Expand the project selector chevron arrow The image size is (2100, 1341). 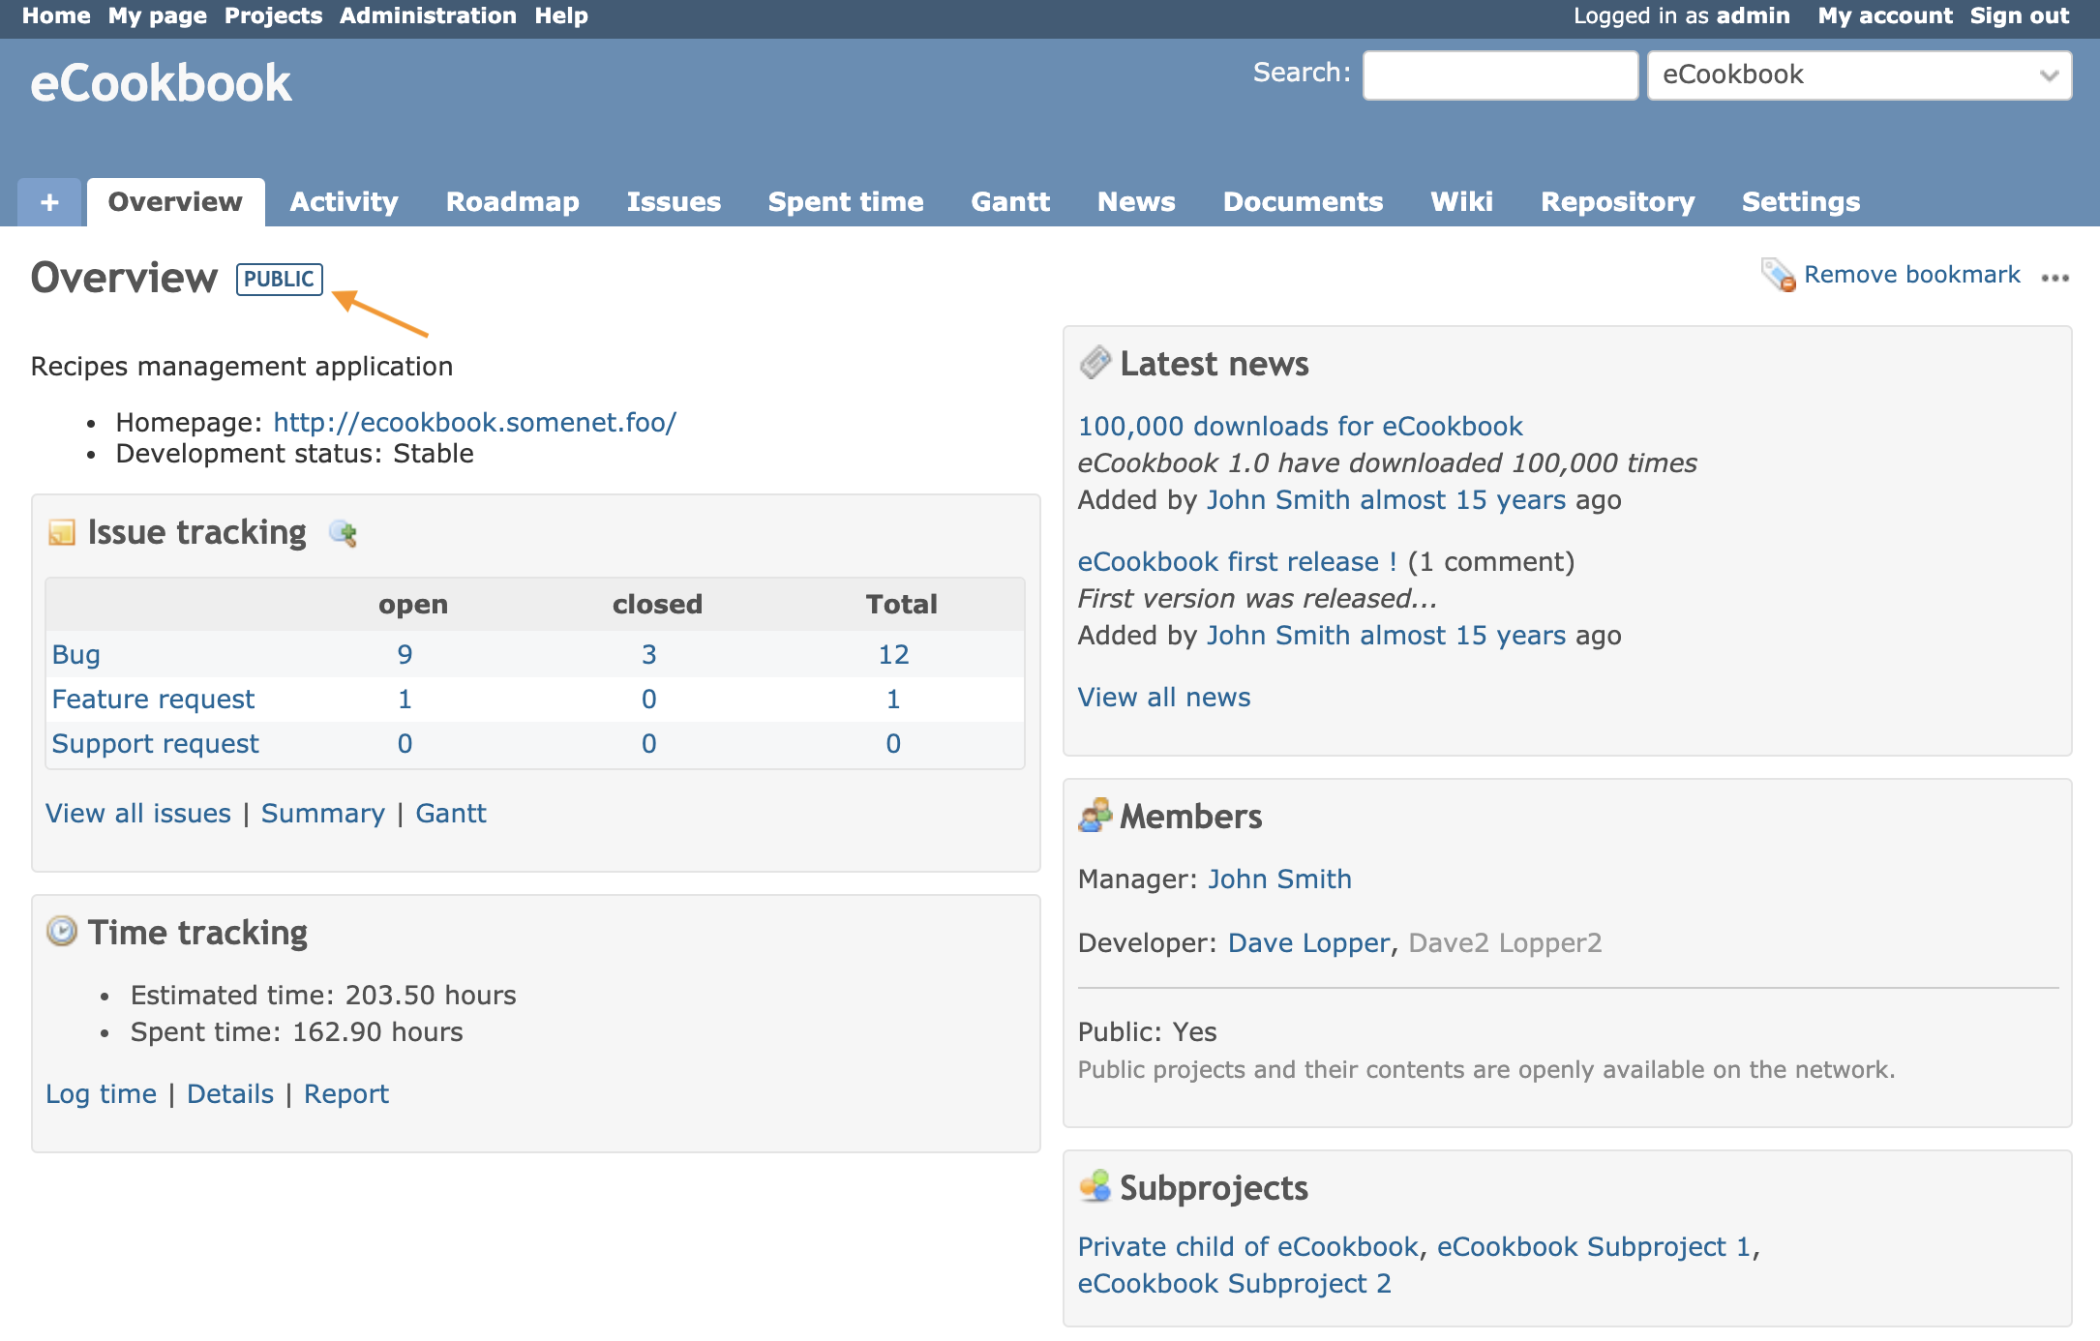point(2048,75)
